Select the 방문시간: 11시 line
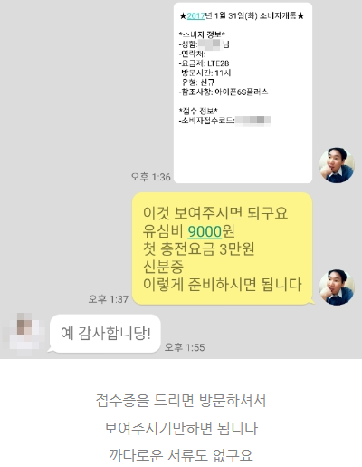362x467 pixels. pyautogui.click(x=205, y=73)
